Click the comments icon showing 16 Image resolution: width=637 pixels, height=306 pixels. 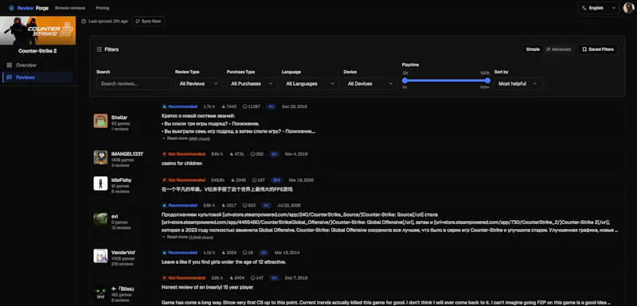(x=244, y=253)
